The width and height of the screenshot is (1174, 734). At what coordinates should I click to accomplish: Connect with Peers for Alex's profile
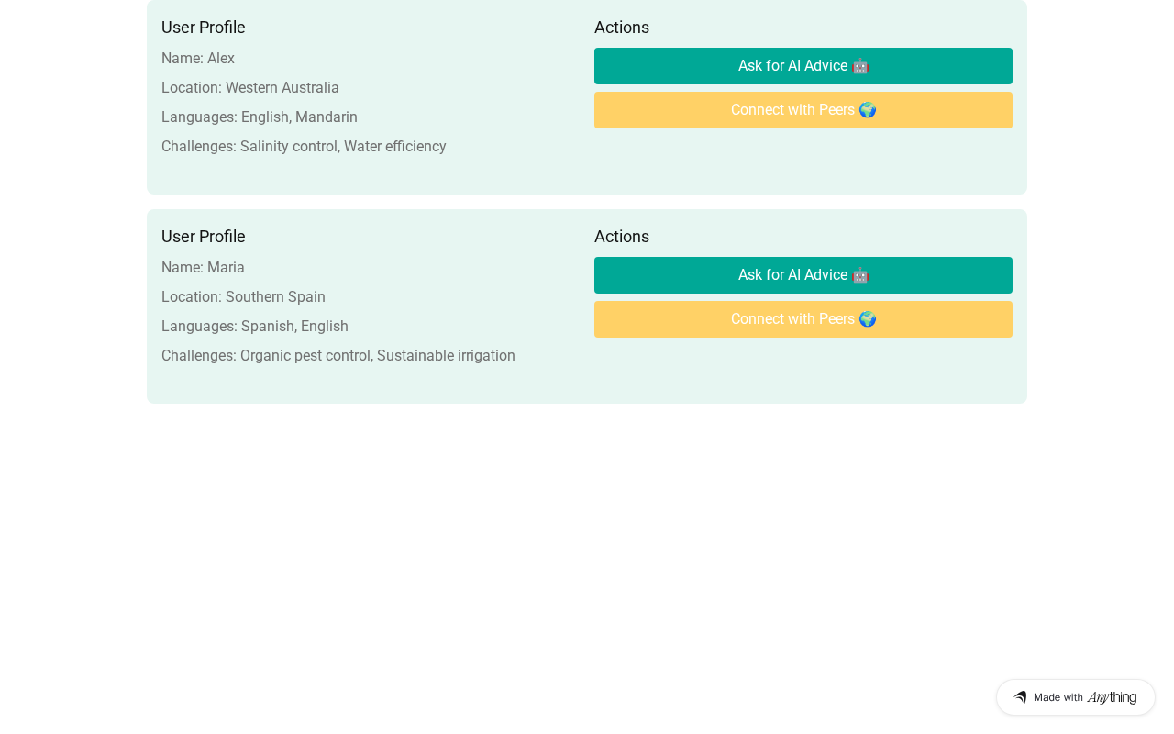(x=792, y=110)
